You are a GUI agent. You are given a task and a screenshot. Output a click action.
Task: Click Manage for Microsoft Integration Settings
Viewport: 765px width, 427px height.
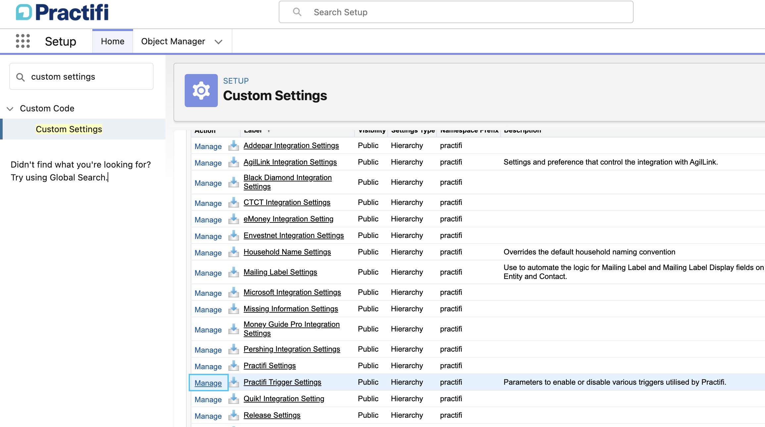pos(208,293)
